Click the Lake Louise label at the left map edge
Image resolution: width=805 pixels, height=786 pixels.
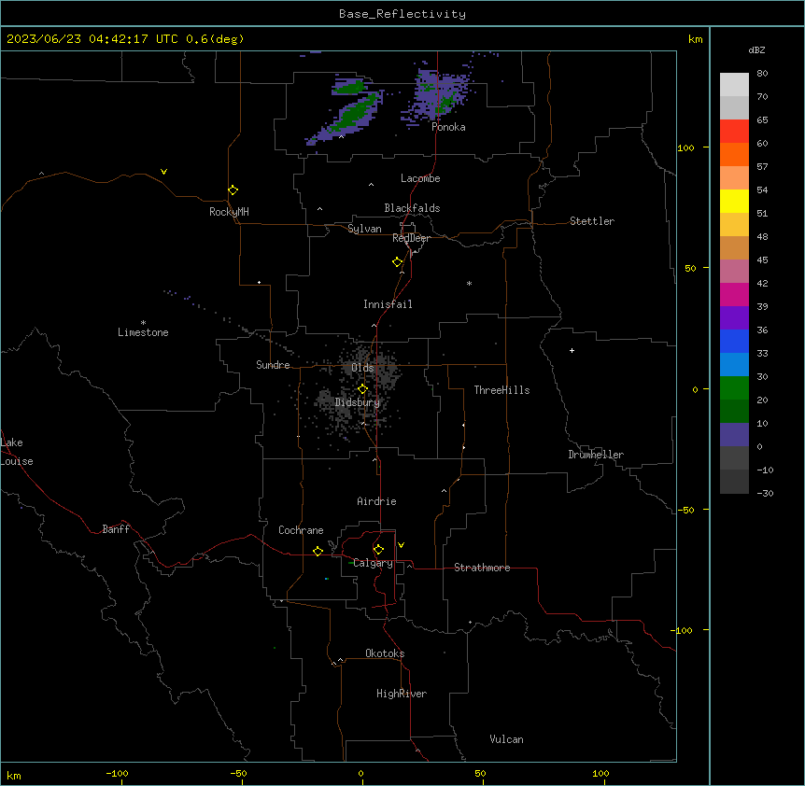pyautogui.click(x=17, y=452)
